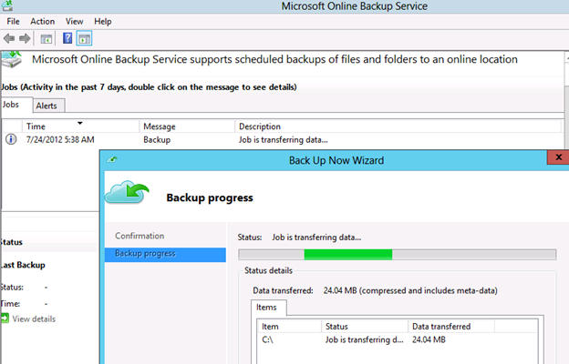Click the wizard Status transferring text

(316, 238)
